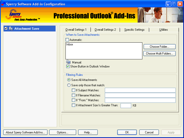Select Save only those that match
Image resolution: width=184 pixels, height=138 pixels.
click(69, 85)
